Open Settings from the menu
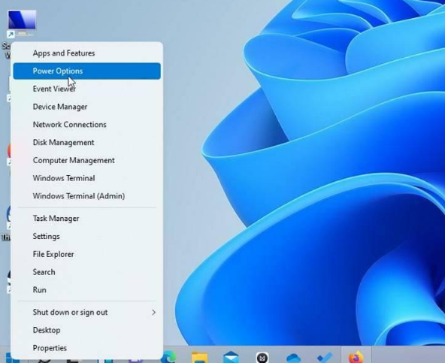 click(x=87, y=237)
